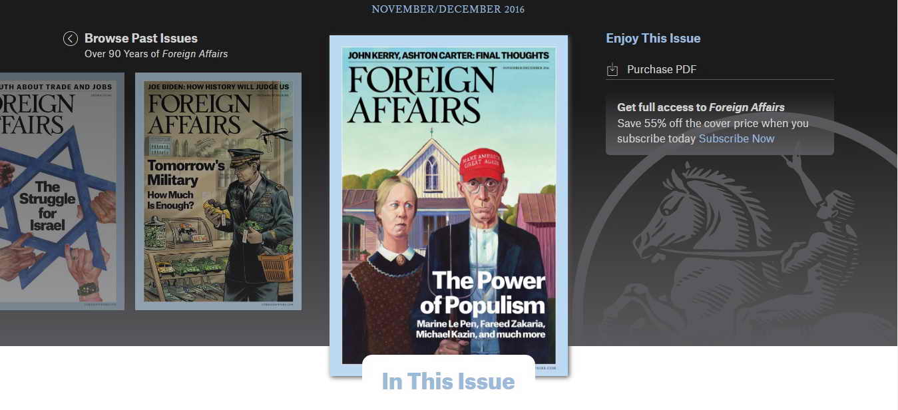Viewport: 898px width, 410px height.
Task: Follow the Subscribe Now link
Action: pos(736,138)
